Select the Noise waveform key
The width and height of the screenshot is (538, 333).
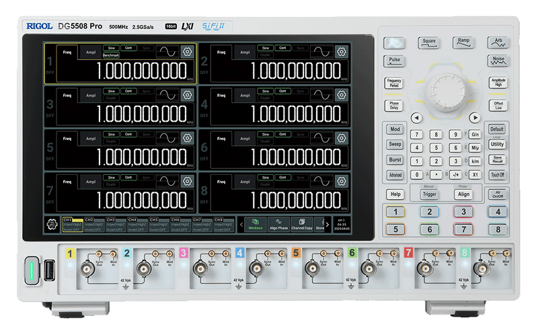[498, 61]
